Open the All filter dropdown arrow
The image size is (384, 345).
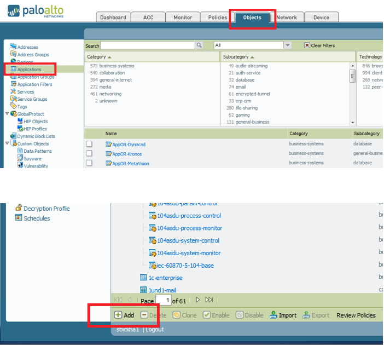point(288,45)
